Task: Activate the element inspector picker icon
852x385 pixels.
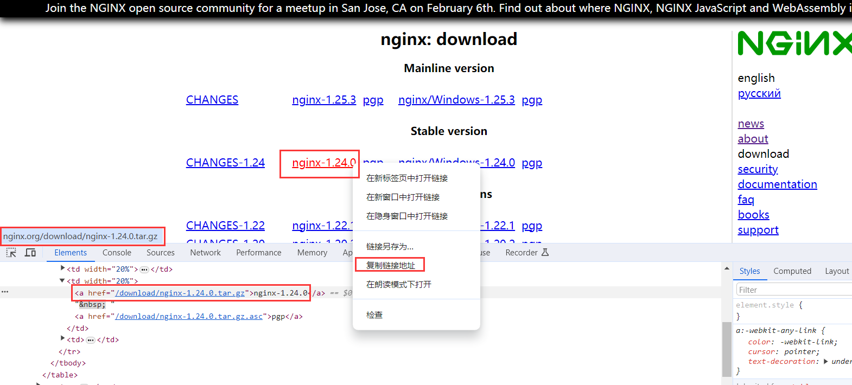Action: coord(11,253)
